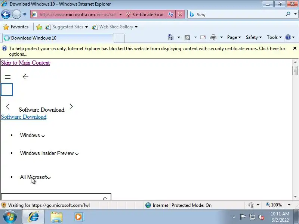Click the Refresh page icon
This screenshot has width=299, height=224.
click(171, 15)
